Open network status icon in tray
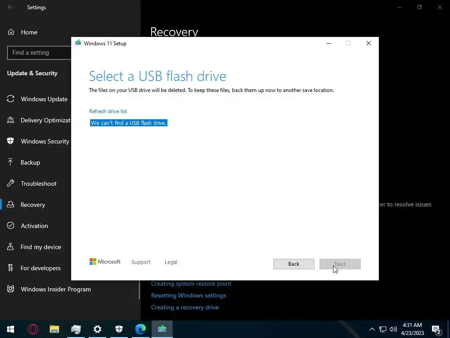This screenshot has width=450, height=338. point(383,329)
